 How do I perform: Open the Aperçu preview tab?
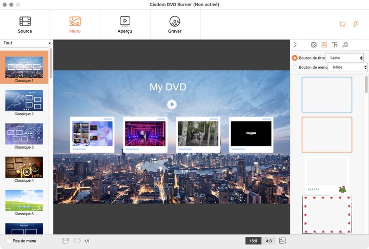(x=125, y=25)
